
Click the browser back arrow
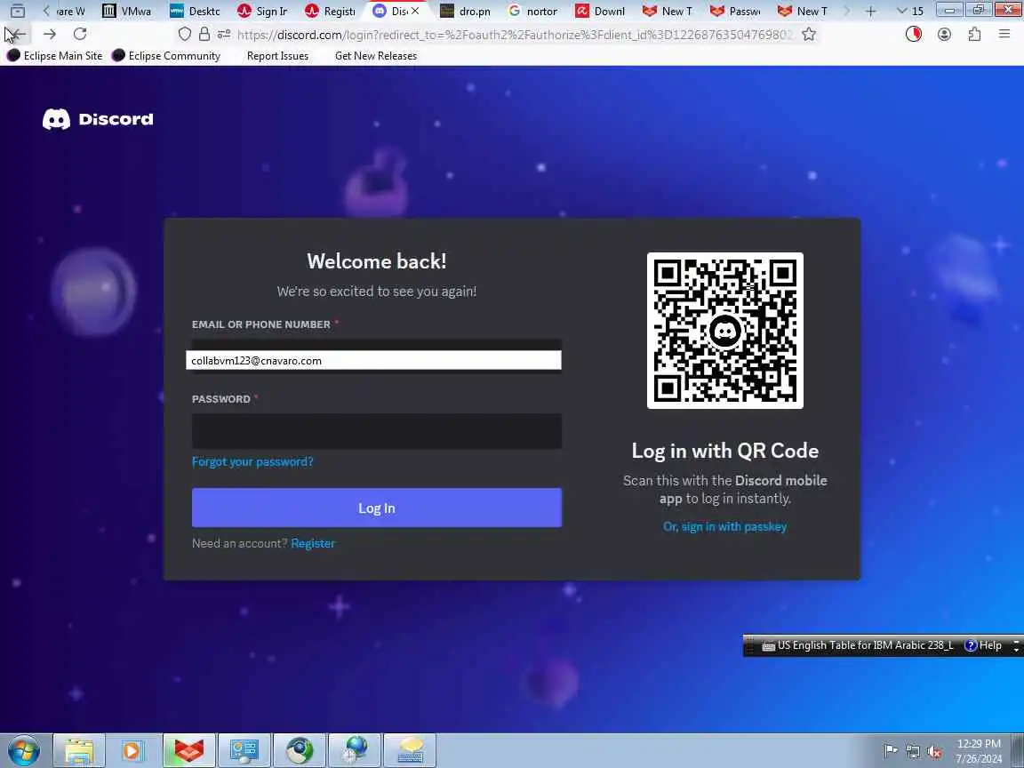(17, 34)
